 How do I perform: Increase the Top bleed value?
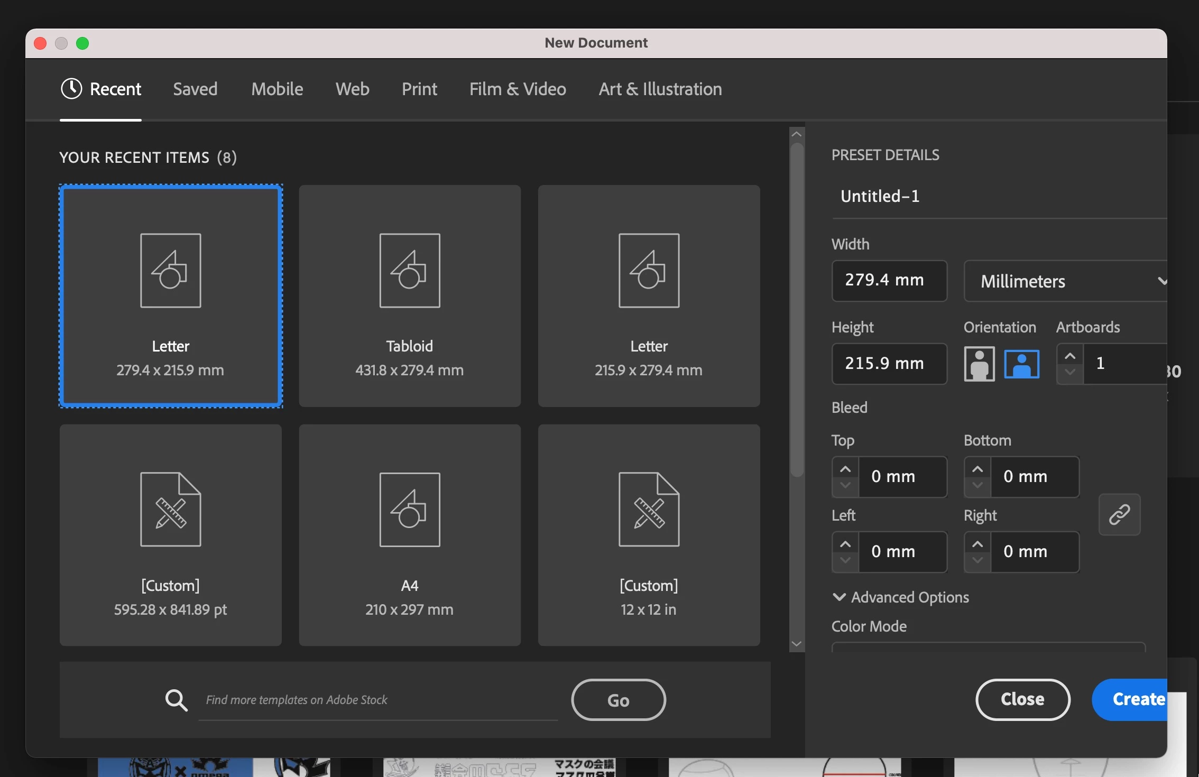coord(845,469)
